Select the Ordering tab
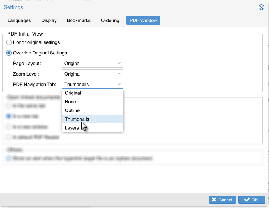The image size is (269, 208). (x=110, y=20)
